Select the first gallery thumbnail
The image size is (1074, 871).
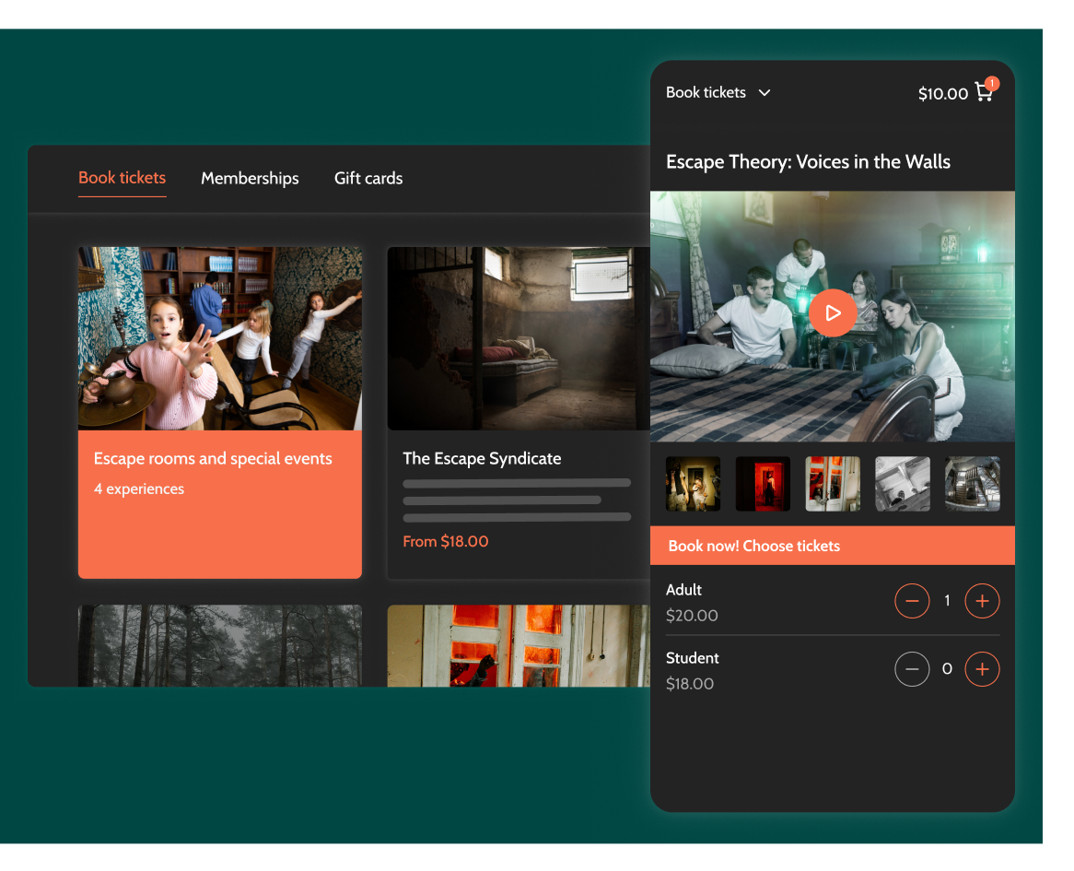(x=693, y=484)
